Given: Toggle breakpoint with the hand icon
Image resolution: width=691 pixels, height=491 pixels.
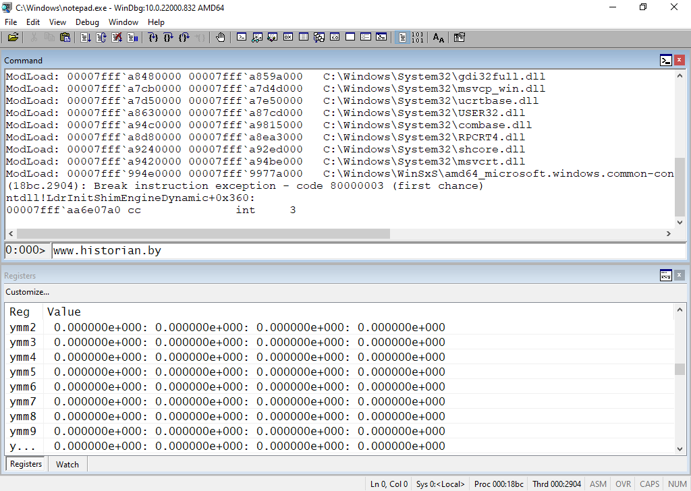Looking at the screenshot, I should (x=220, y=38).
